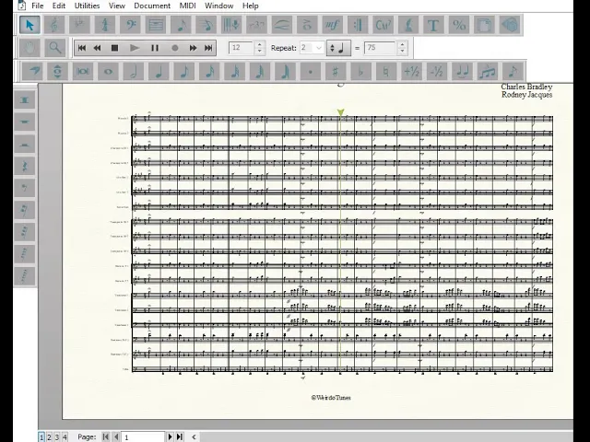Select the grace note tool
590x442 pixels.
pos(513,71)
